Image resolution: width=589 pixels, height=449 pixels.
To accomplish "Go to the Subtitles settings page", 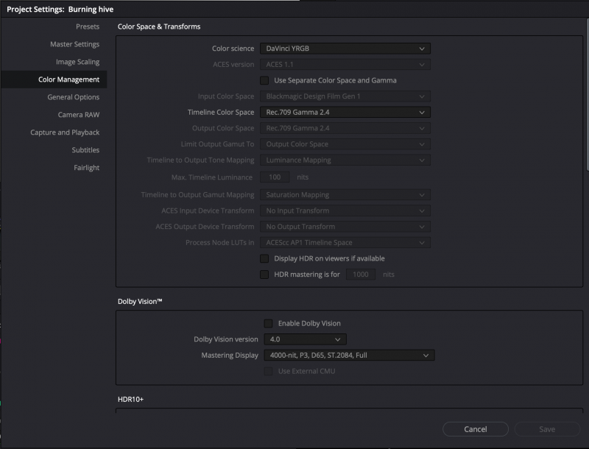I will coord(85,150).
